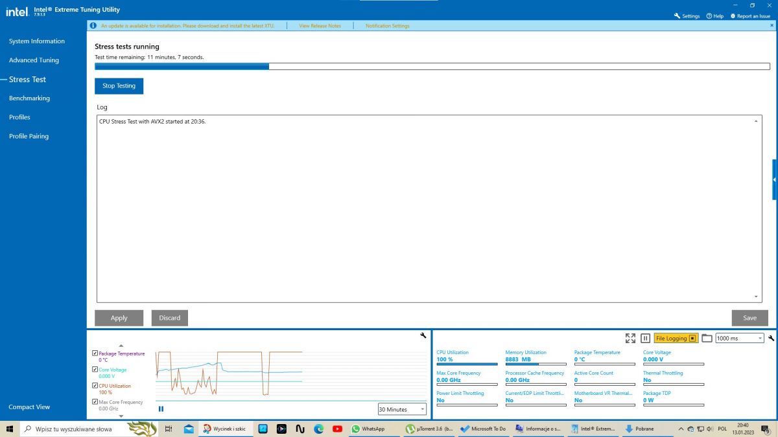
Task: Open the 30 Minutes time range dropdown
Action: 402,409
